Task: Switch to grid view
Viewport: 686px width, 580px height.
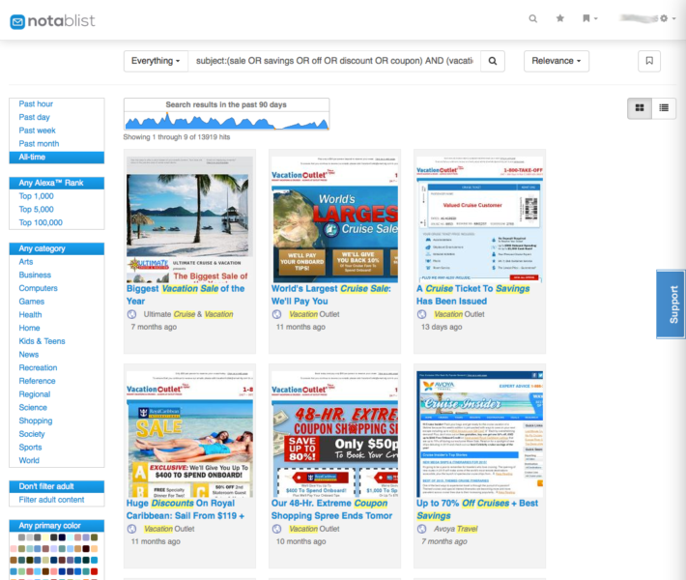Action: (640, 107)
